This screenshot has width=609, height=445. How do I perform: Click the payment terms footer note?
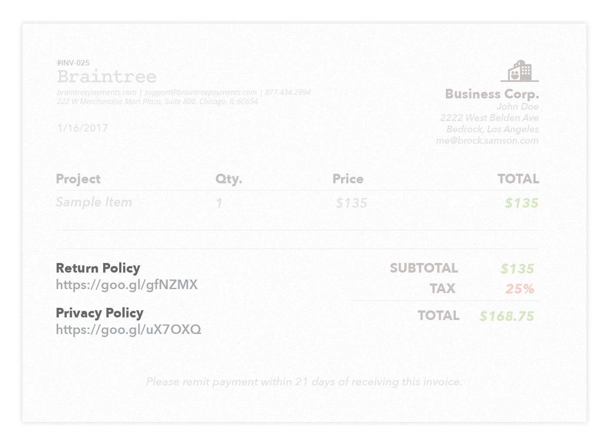pos(304,382)
